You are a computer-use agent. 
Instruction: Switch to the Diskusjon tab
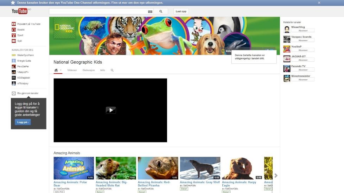89,70
